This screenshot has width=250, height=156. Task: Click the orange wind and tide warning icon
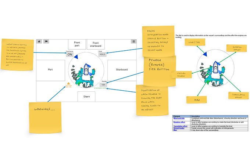[68, 83]
